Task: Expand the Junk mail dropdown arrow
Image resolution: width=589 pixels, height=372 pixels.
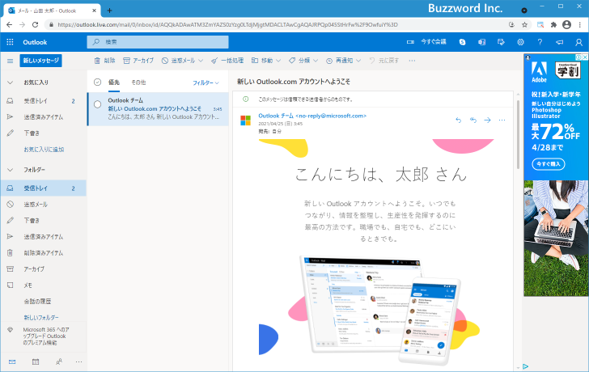Action: tap(201, 61)
